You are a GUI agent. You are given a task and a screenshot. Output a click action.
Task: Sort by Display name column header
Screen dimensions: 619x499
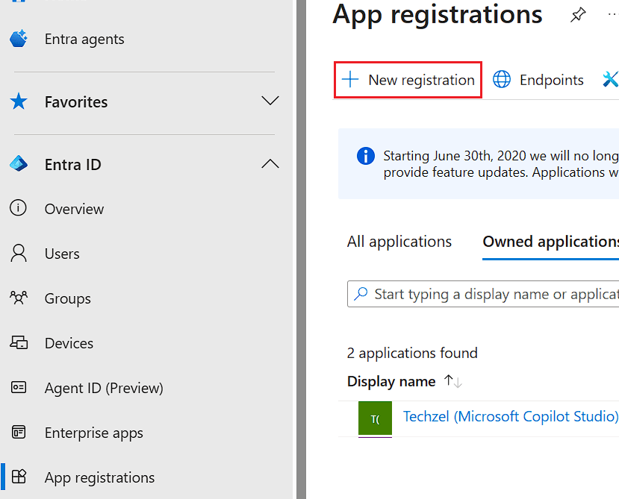391,381
